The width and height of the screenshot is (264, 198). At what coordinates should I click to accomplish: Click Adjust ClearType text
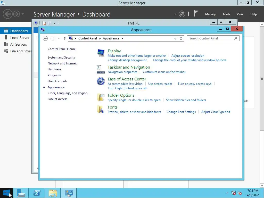[216, 112]
